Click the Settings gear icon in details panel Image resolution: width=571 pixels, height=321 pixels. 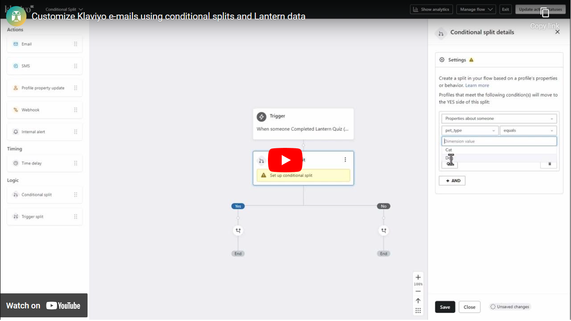click(x=442, y=60)
